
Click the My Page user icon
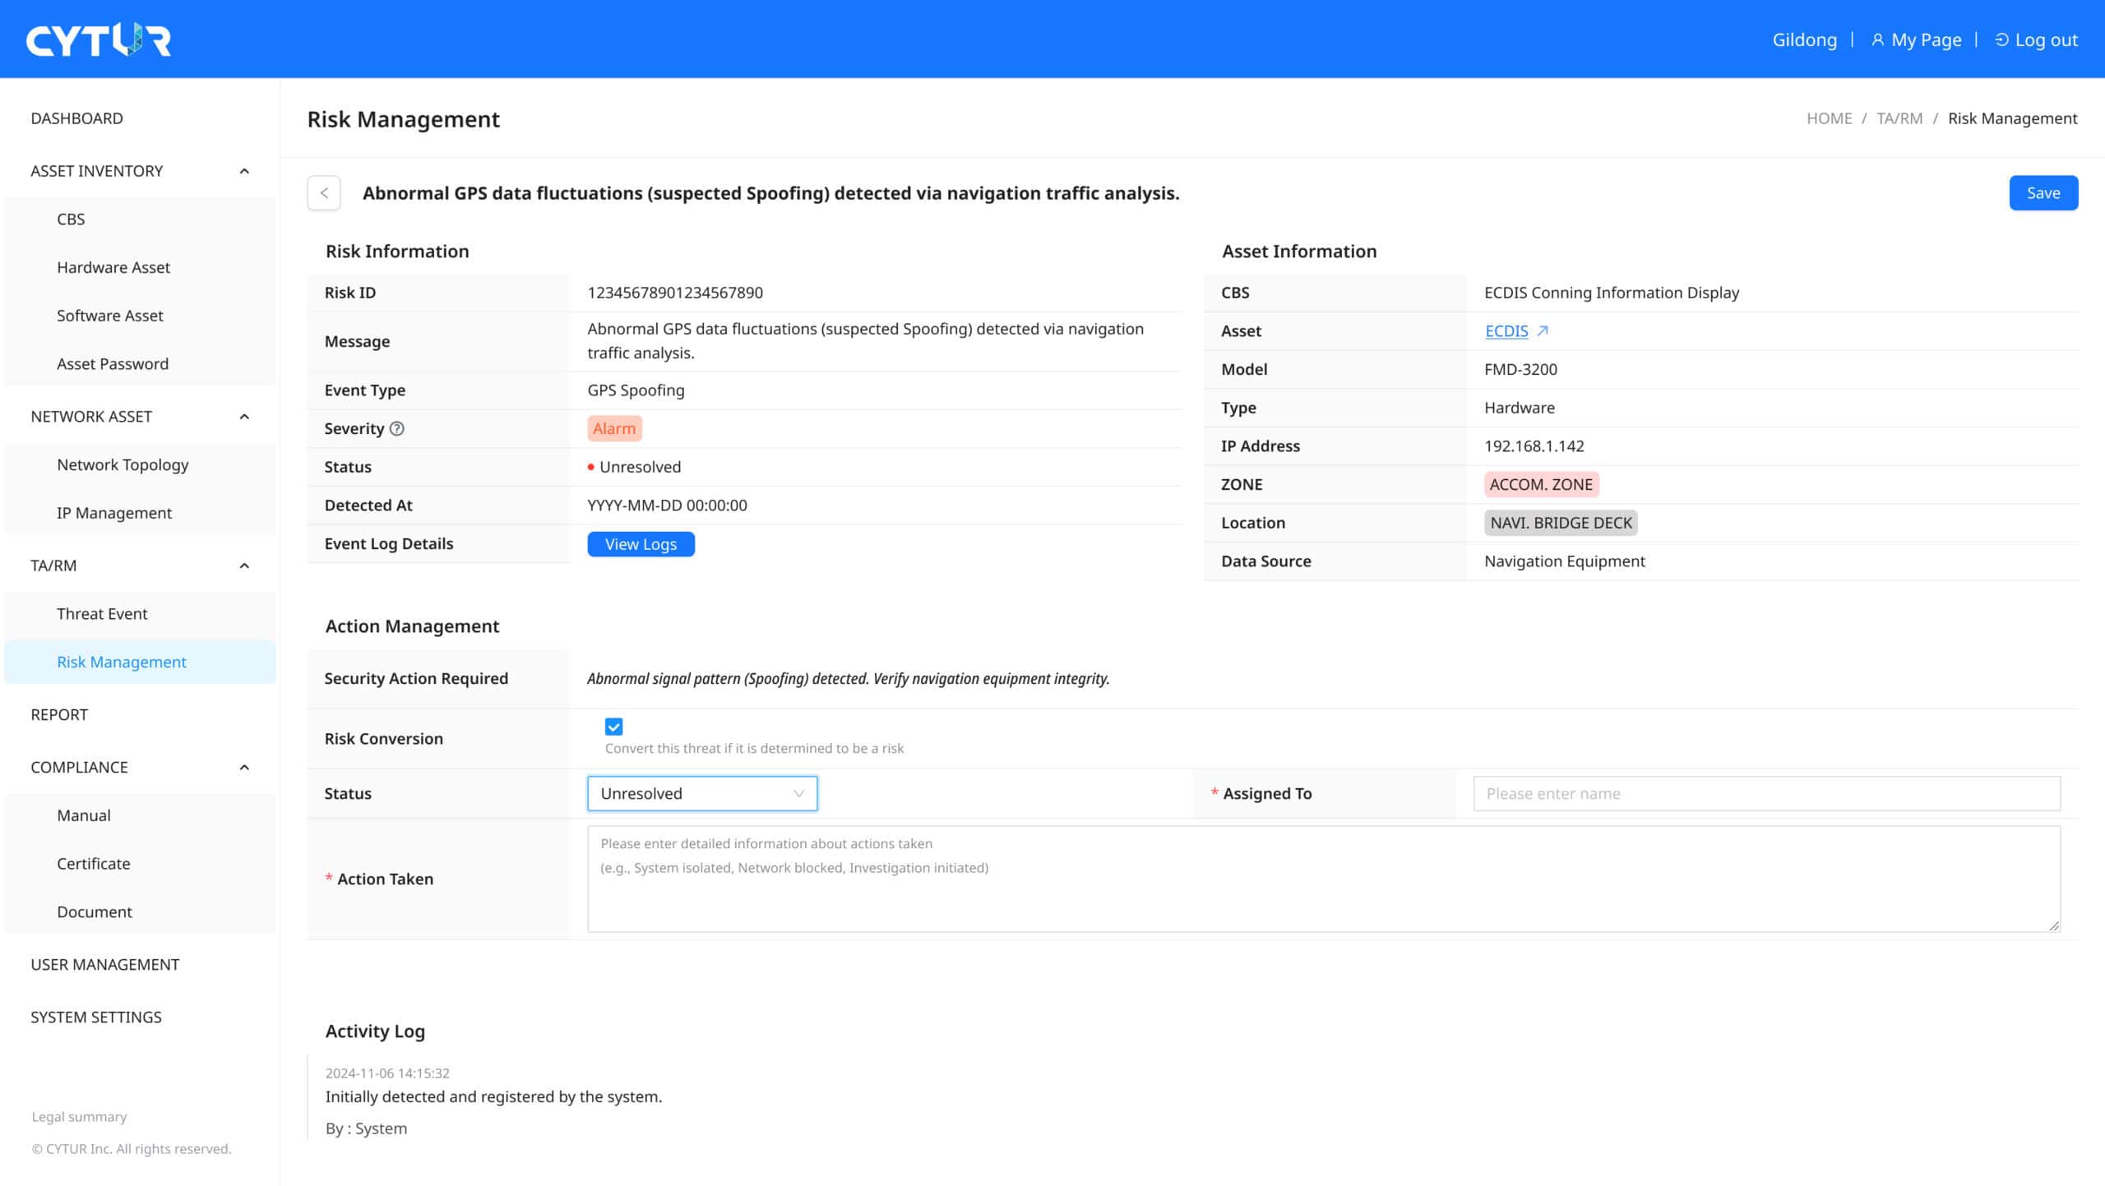pyautogui.click(x=1877, y=39)
